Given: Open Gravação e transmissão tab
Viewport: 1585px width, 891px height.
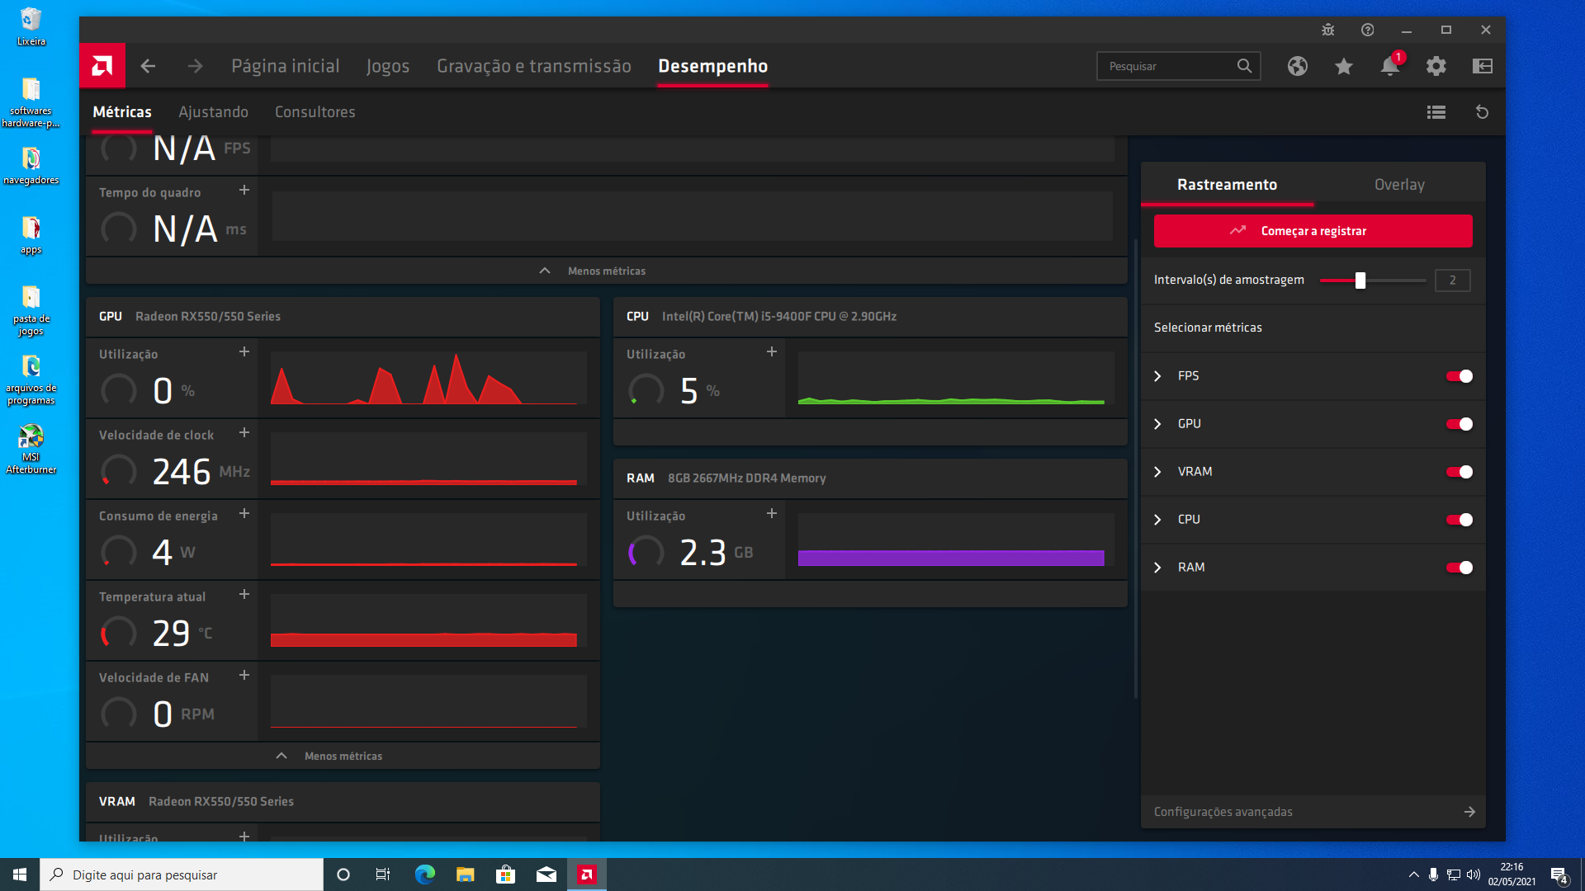Looking at the screenshot, I should (x=534, y=66).
